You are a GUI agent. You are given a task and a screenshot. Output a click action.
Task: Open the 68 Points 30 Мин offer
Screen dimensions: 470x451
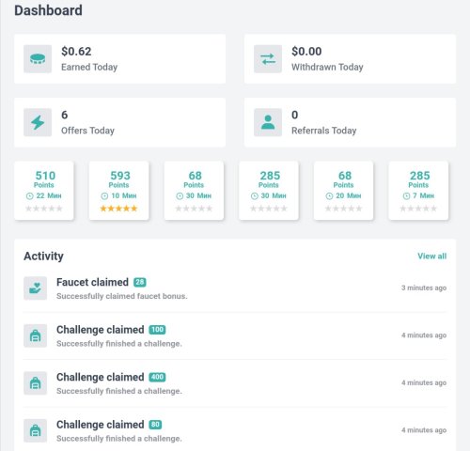pos(194,191)
